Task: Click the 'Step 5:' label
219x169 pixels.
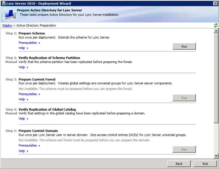Action: click(11, 131)
